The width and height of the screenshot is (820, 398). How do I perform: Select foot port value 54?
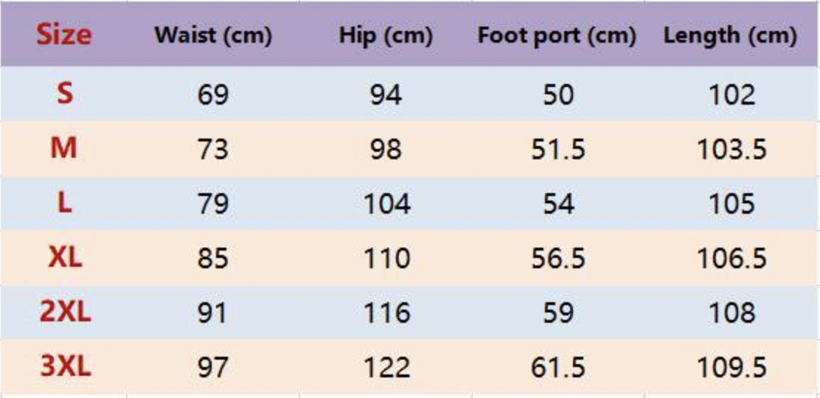tap(558, 204)
